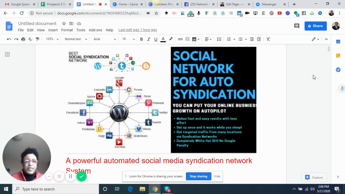This screenshot has width=345, height=194.
Task: Click the Redo icon in toolbar
Action: tap(16, 39)
